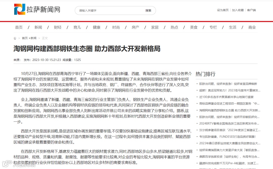The height and width of the screenshot is (169, 273).
Task: Click the 拉萨新闻网 site logo
Action: click(37, 9)
